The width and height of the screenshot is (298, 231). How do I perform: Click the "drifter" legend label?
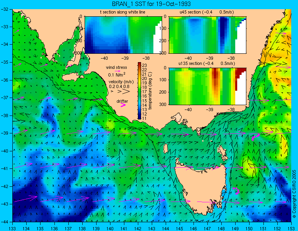[x=122, y=101]
